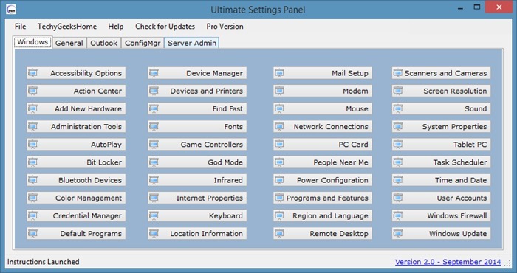Click the monitor icon beside Accessibility Options
Screen dimensions: 517x273
32,73
